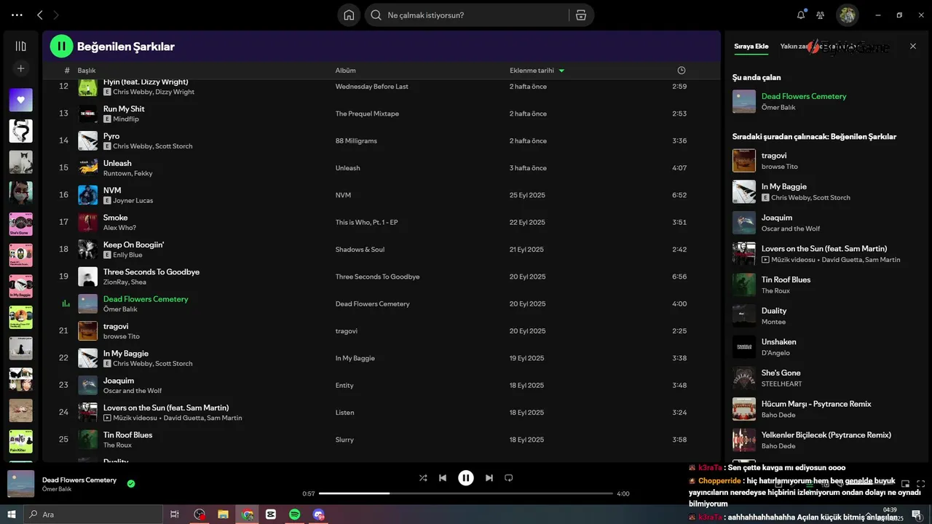932x524 pixels.
Task: Sort by the Eklenme tarihi column
Action: point(537,71)
